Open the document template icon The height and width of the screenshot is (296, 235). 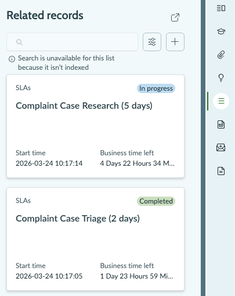221,124
